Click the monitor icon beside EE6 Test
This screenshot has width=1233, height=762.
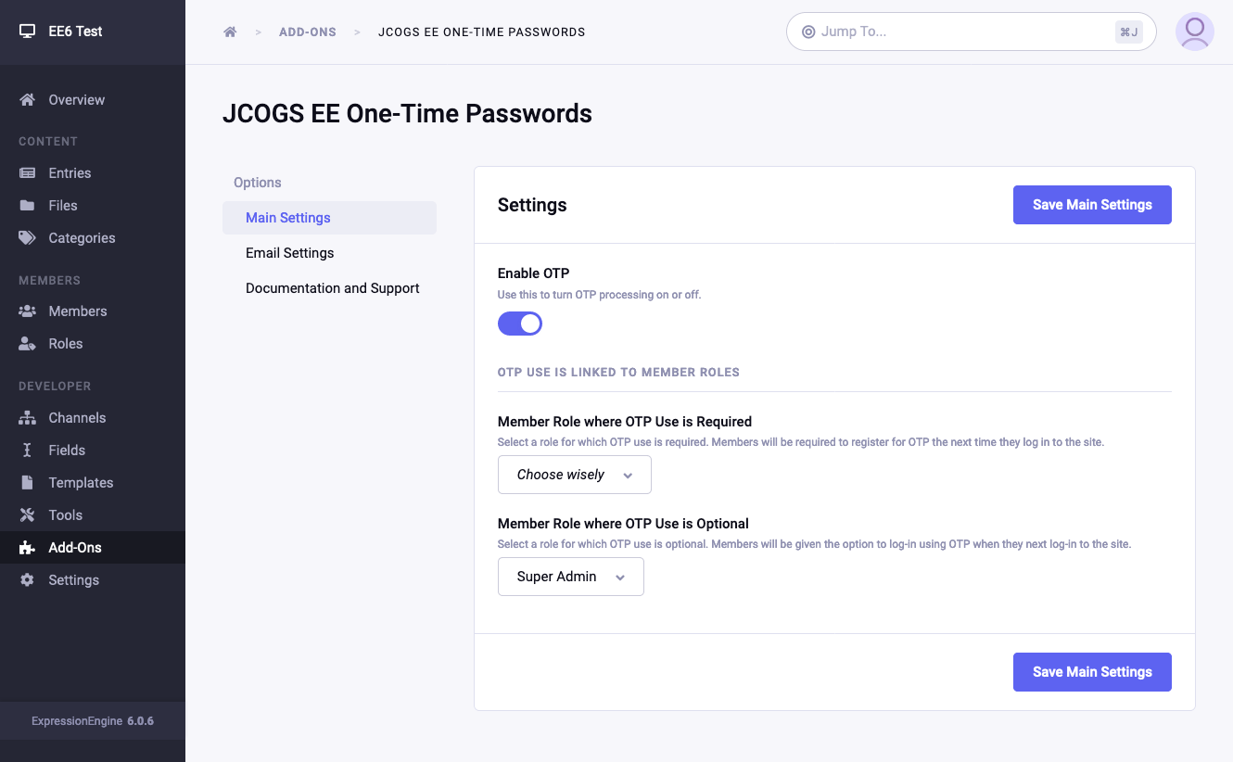coord(27,32)
